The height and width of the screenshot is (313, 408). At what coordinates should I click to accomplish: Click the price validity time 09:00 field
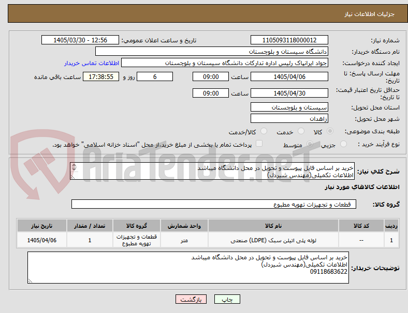point(211,93)
